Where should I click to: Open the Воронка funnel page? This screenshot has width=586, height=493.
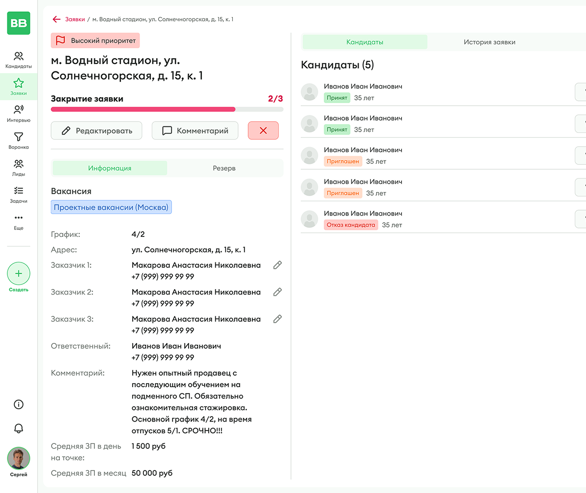19,141
